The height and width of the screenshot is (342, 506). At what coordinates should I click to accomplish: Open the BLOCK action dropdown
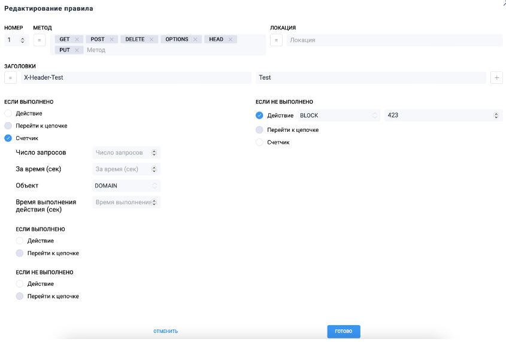tap(338, 116)
